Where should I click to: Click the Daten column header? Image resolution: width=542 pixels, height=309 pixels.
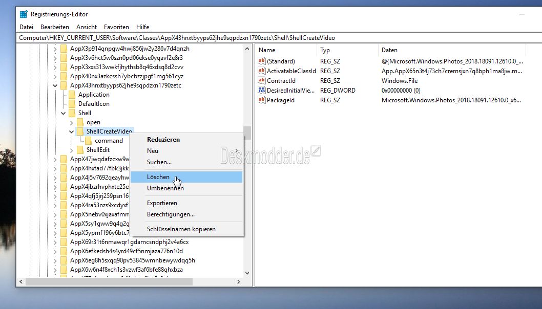(x=452, y=50)
